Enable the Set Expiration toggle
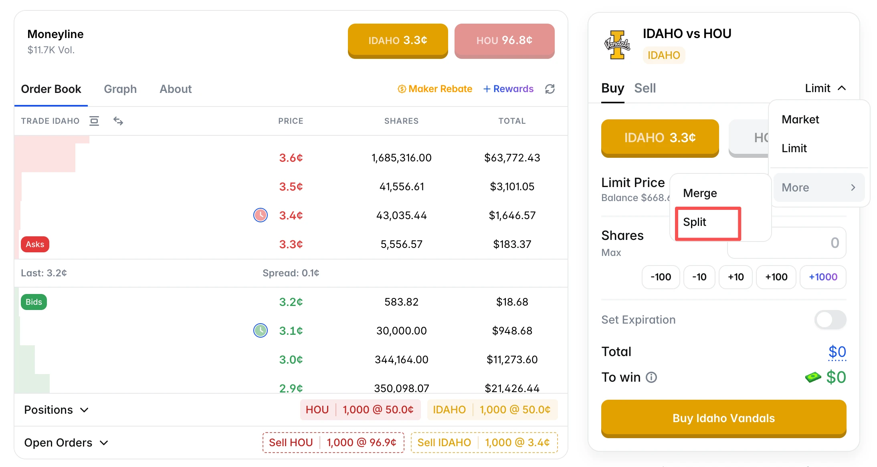 tap(830, 320)
